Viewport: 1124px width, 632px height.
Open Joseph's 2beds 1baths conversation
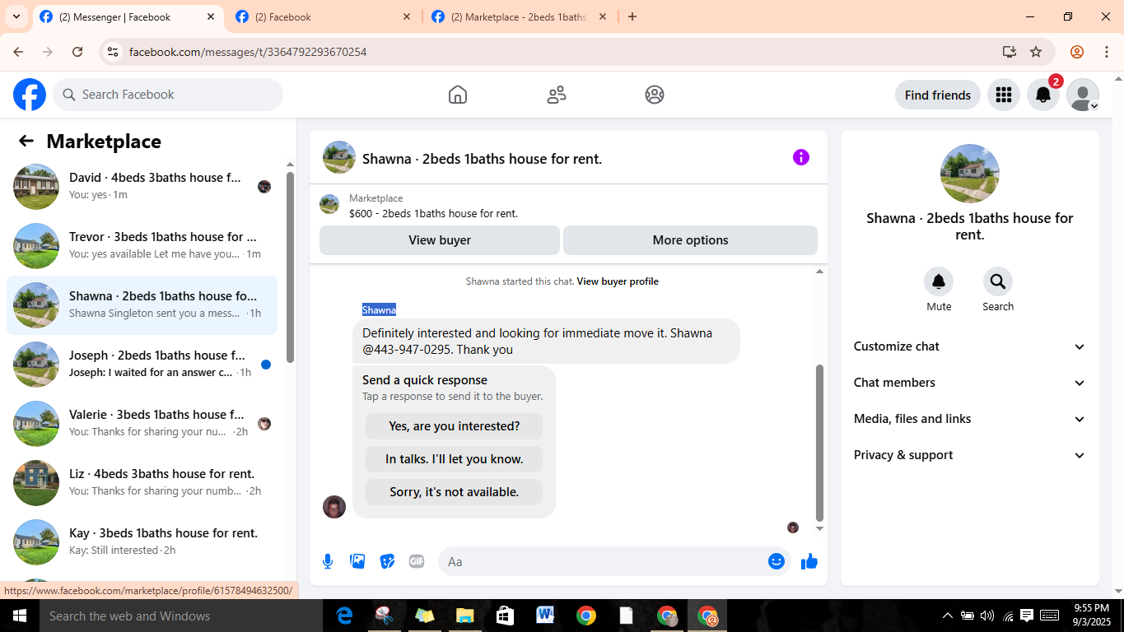tap(142, 365)
